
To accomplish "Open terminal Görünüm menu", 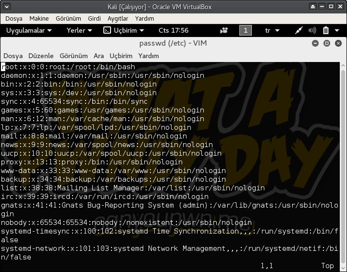I will click(74, 56).
